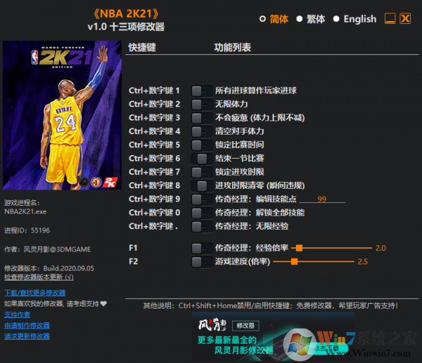Toggle 传奇经理: 无限经验 switch
Image resolution: width=422 pixels, height=363 pixels.
pyautogui.click(x=202, y=226)
